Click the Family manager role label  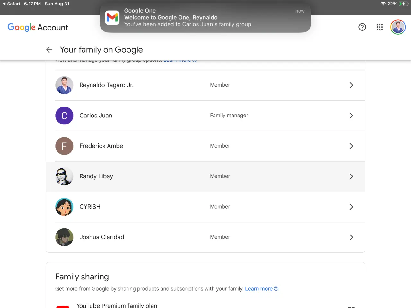coord(229,116)
